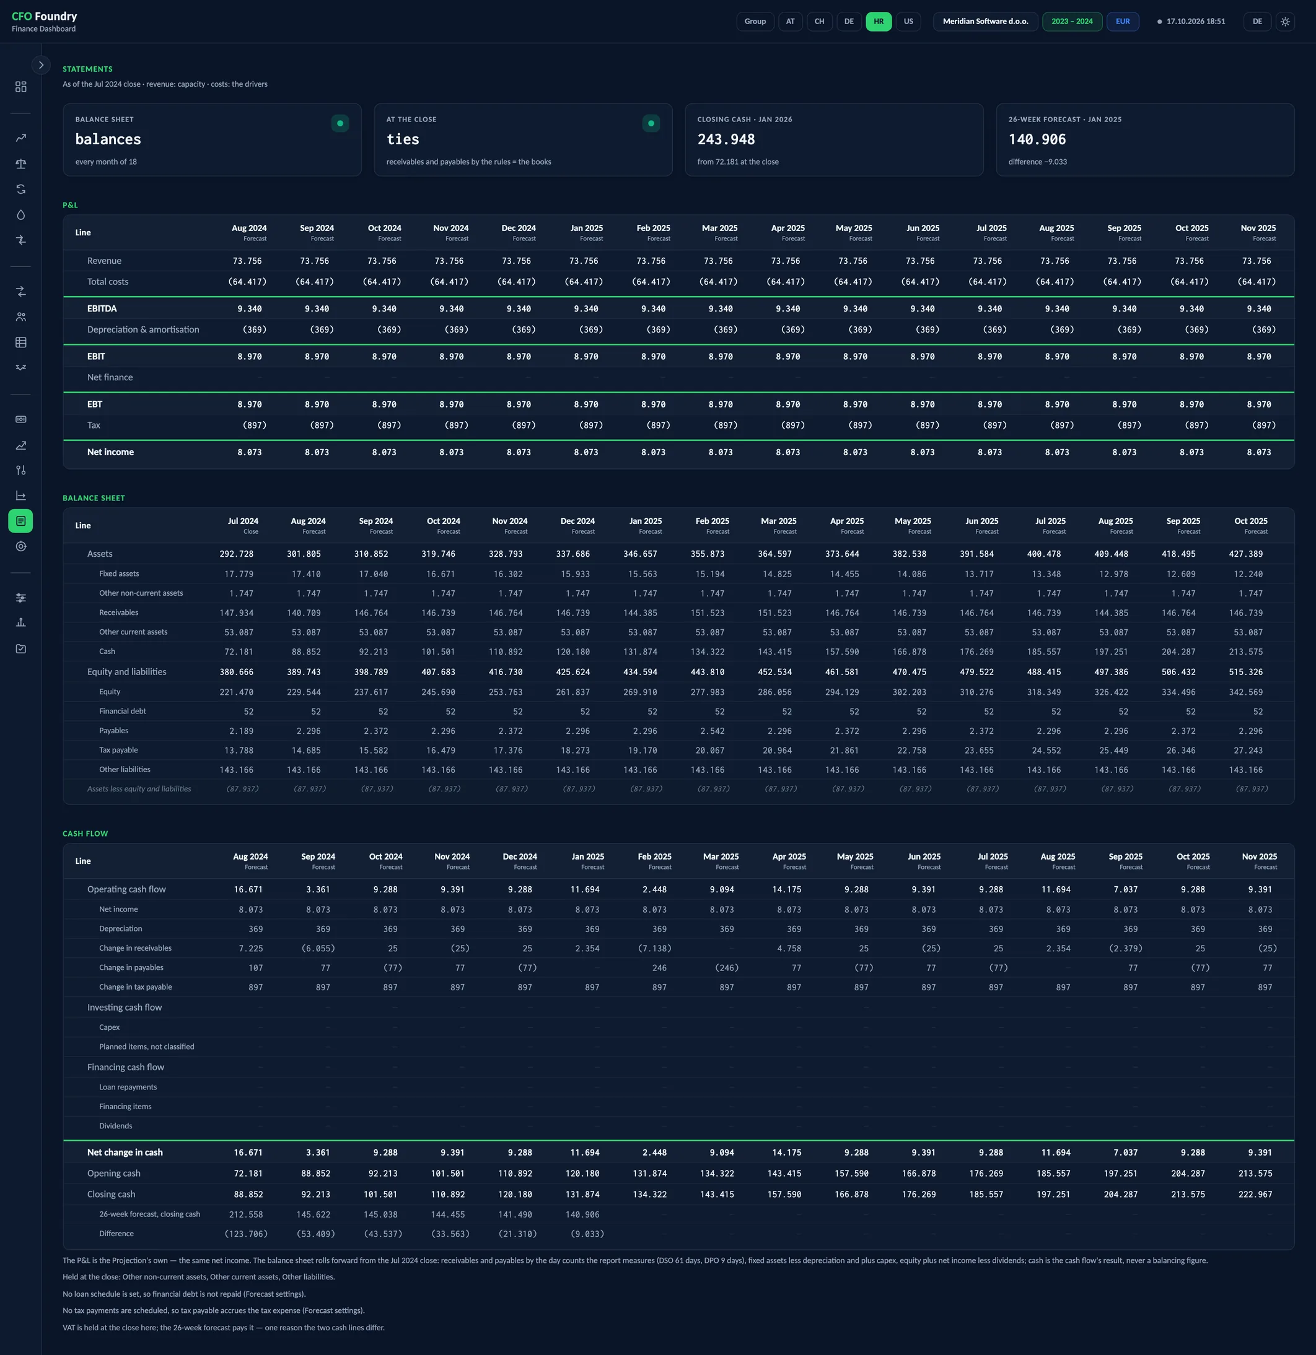
Task: Open the two-pin slider drivers icon
Action: [20, 470]
